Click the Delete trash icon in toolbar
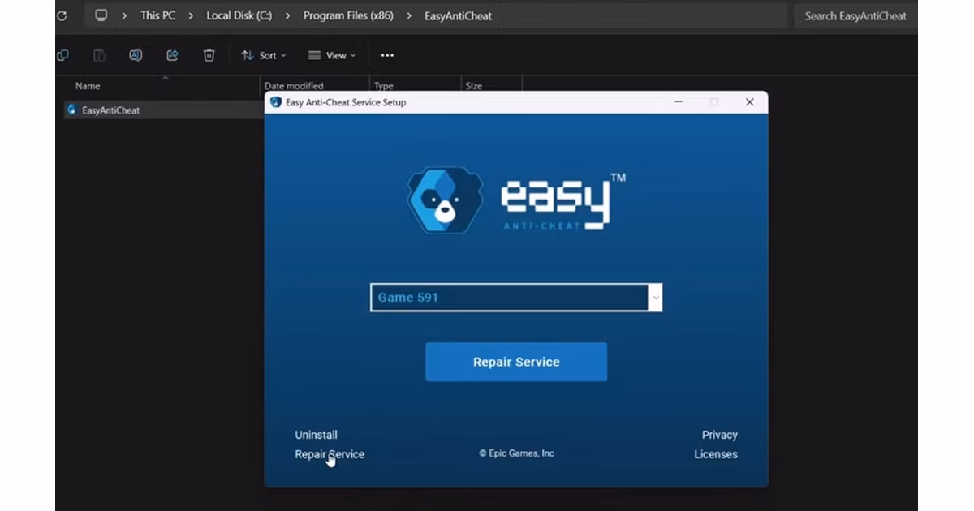The width and height of the screenshot is (974, 511). pyautogui.click(x=209, y=55)
